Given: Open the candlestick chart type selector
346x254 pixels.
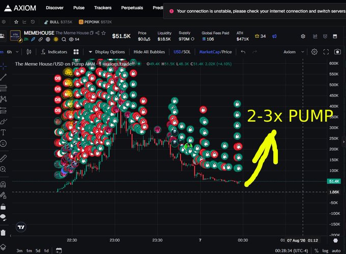Looking at the screenshot, I should tap(28, 52).
